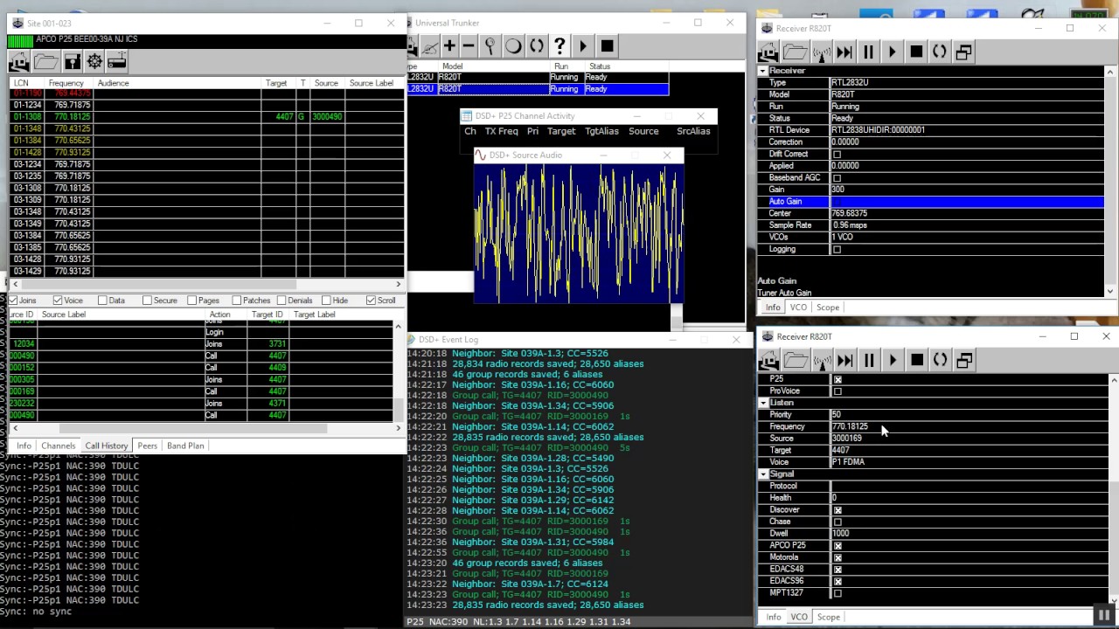Enable the Drift Correct checkbox

(837, 155)
